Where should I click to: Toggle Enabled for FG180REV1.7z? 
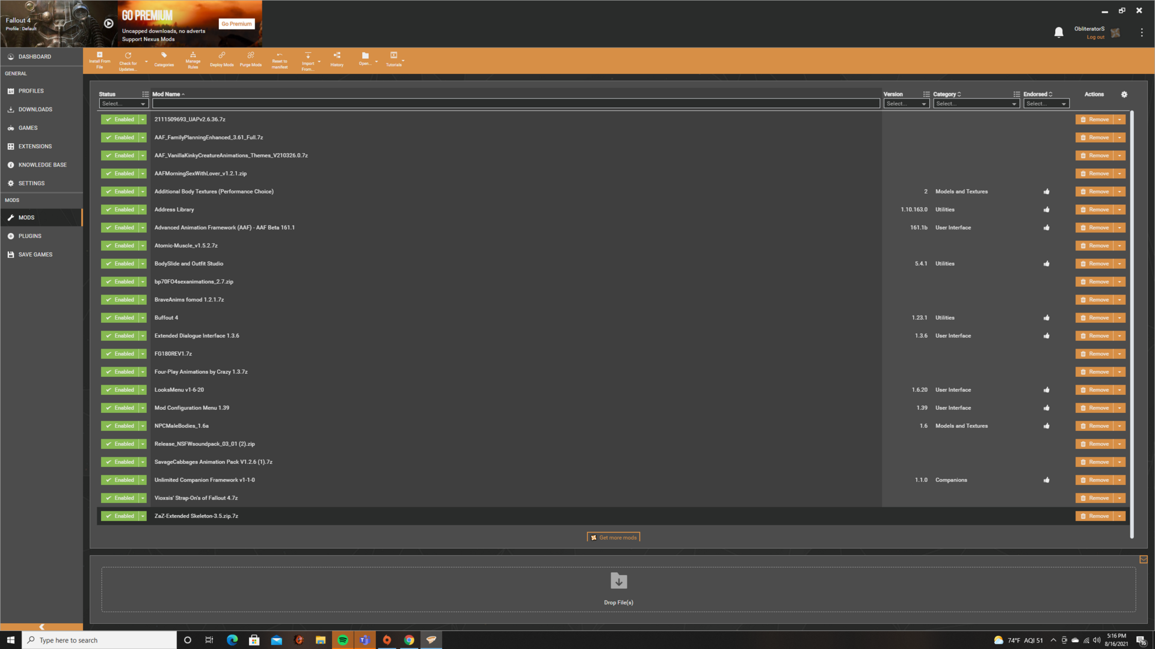click(x=120, y=354)
